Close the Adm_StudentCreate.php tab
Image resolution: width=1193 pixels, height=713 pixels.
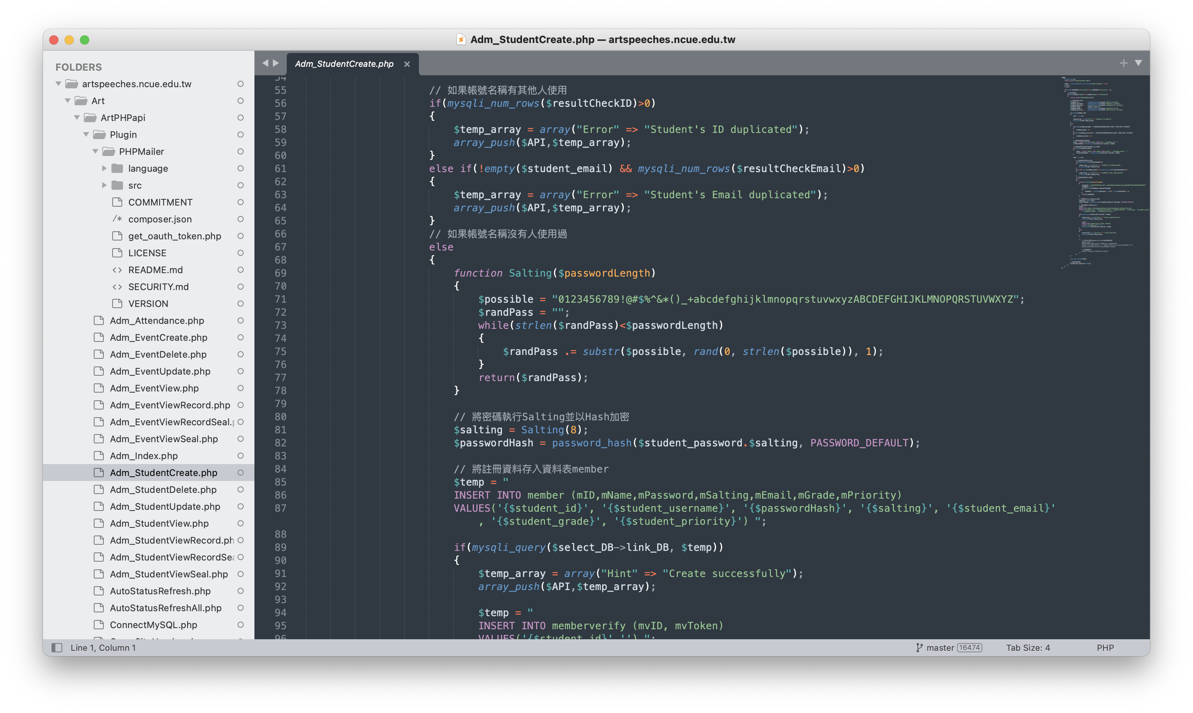[407, 64]
